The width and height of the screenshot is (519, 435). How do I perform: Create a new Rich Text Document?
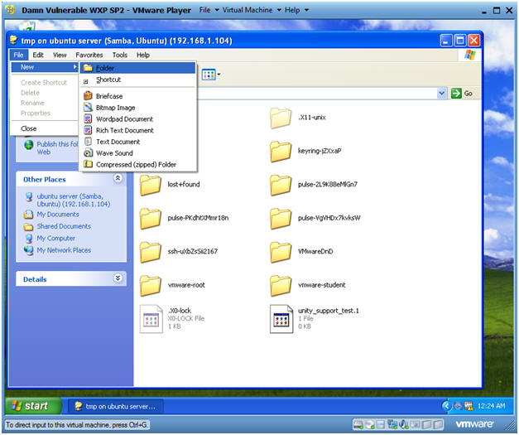[x=137, y=130]
